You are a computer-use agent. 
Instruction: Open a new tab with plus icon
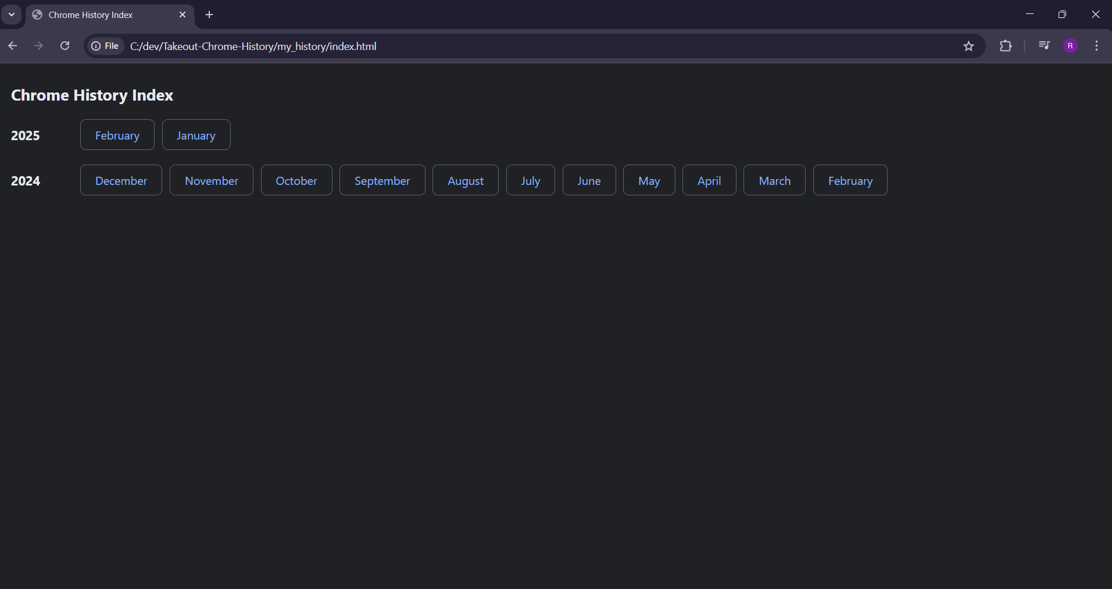pyautogui.click(x=209, y=15)
